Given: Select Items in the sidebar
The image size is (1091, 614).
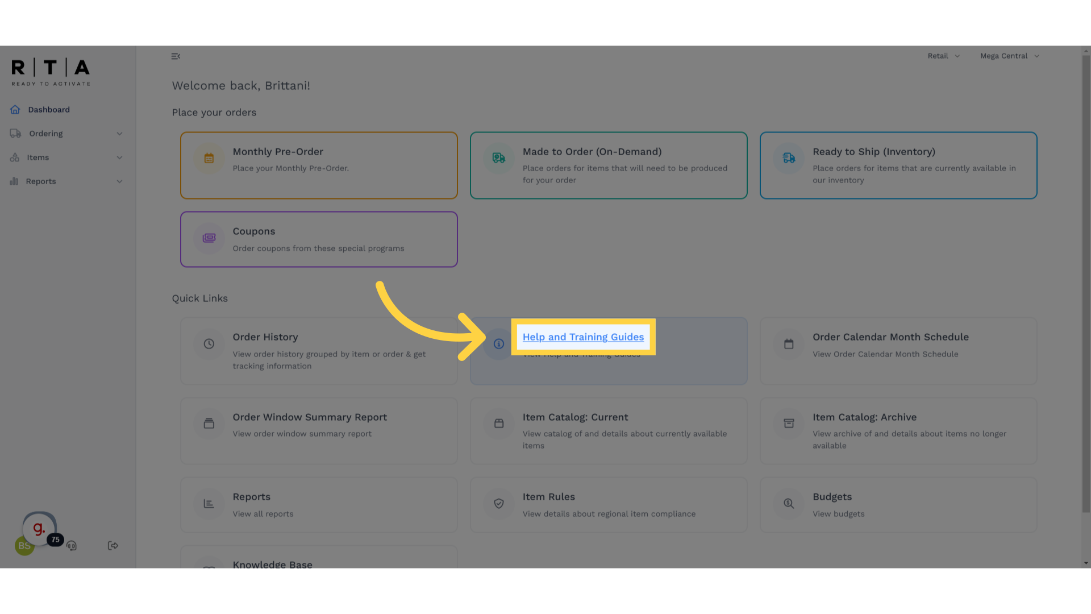Looking at the screenshot, I should pos(38,157).
